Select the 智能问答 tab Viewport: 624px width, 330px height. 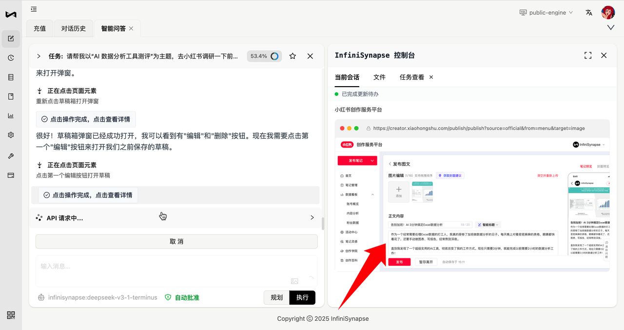click(113, 29)
